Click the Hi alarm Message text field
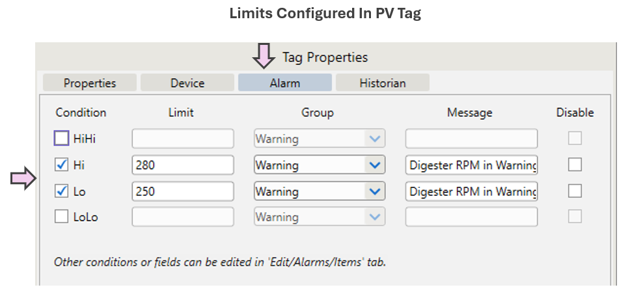Viewport: 630px width, 296px height. [471, 165]
